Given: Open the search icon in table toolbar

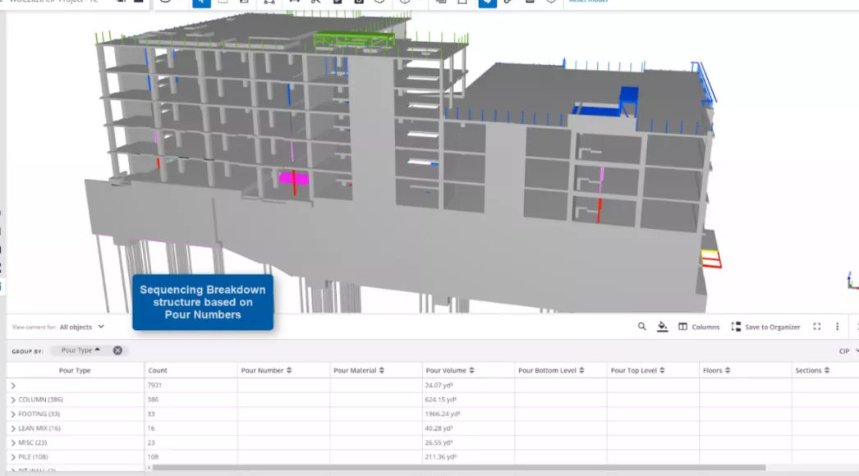Looking at the screenshot, I should [641, 327].
